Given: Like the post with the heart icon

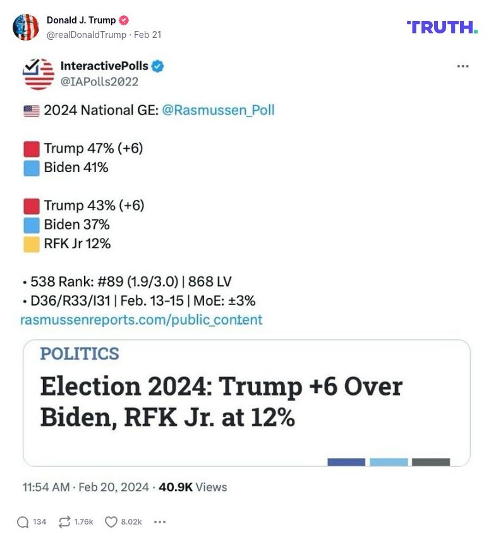Looking at the screenshot, I should pos(111,521).
